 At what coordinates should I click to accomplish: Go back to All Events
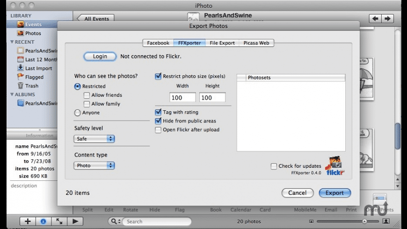(x=96, y=18)
